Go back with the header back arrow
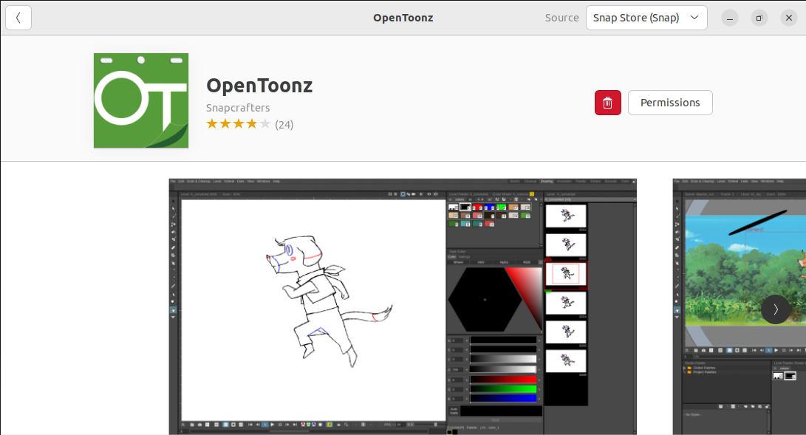Viewport: 806px width, 435px height. coord(18,18)
